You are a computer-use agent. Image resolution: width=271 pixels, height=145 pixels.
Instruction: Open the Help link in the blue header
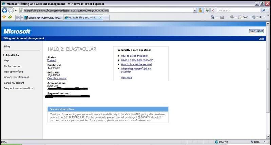tap(261, 38)
